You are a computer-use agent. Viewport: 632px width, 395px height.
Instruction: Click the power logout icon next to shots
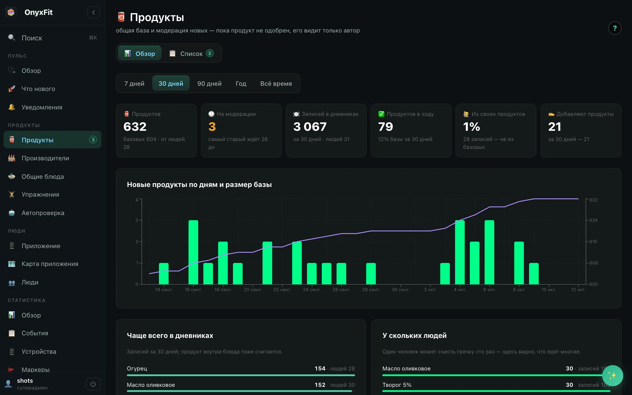[x=93, y=384]
